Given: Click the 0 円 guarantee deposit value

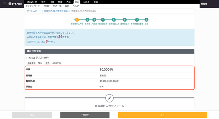Looking at the screenshot, I should point(102,87).
